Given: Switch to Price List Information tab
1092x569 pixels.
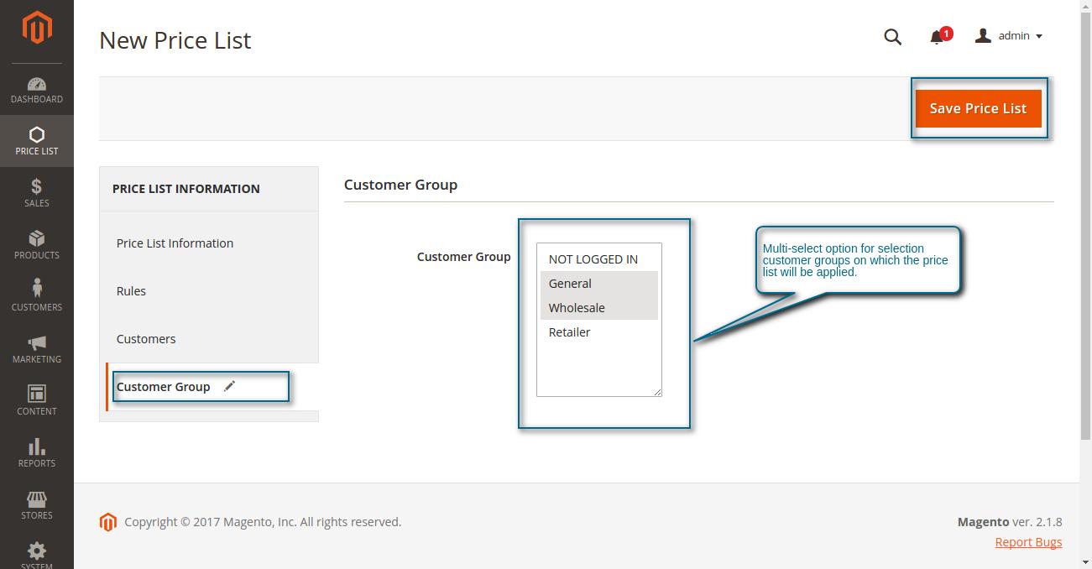Looking at the screenshot, I should [175, 243].
